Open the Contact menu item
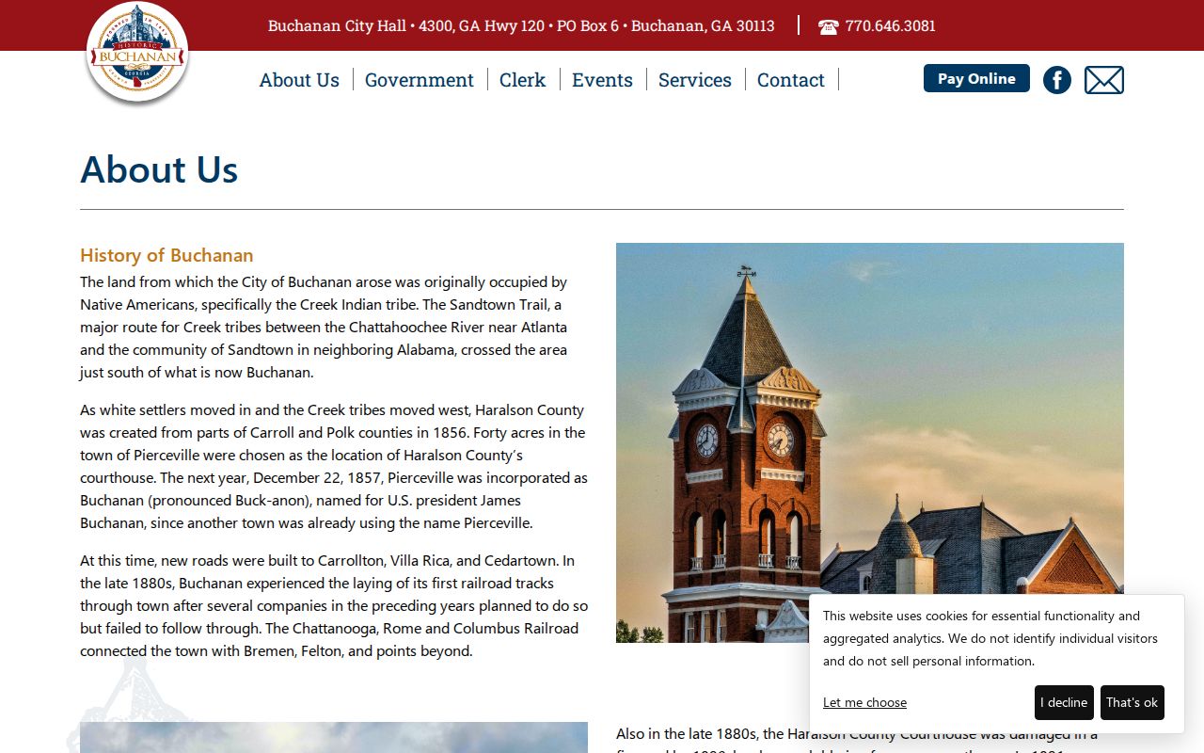This screenshot has height=753, width=1204. [x=791, y=80]
